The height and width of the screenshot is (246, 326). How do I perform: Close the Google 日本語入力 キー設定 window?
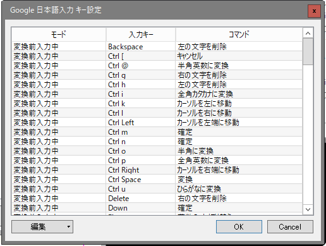pos(314,11)
